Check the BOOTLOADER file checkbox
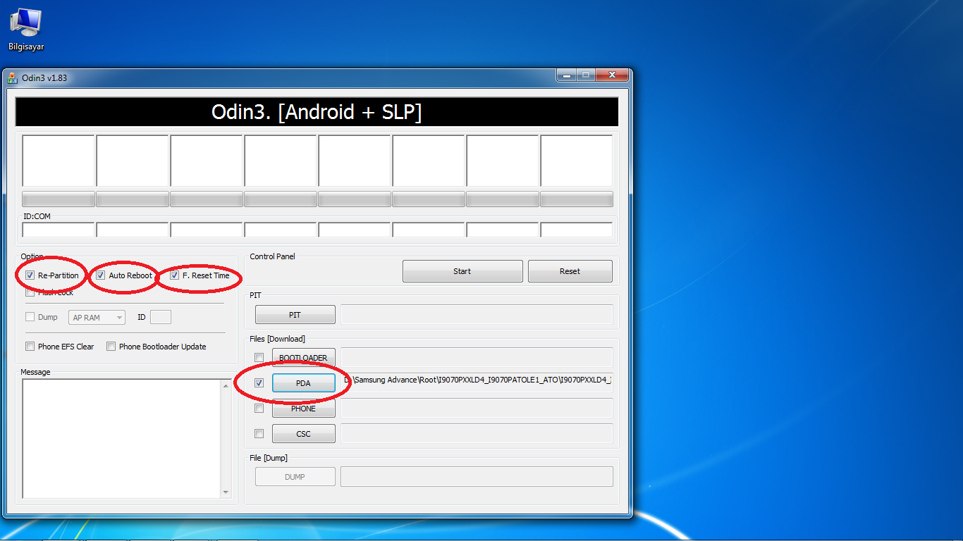 coord(259,358)
